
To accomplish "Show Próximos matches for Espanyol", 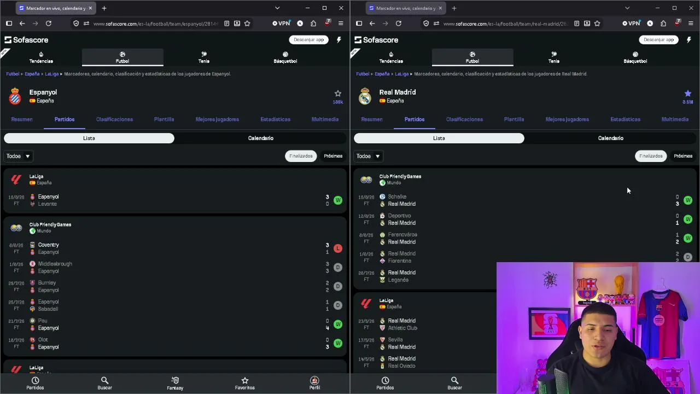I will click(333, 156).
